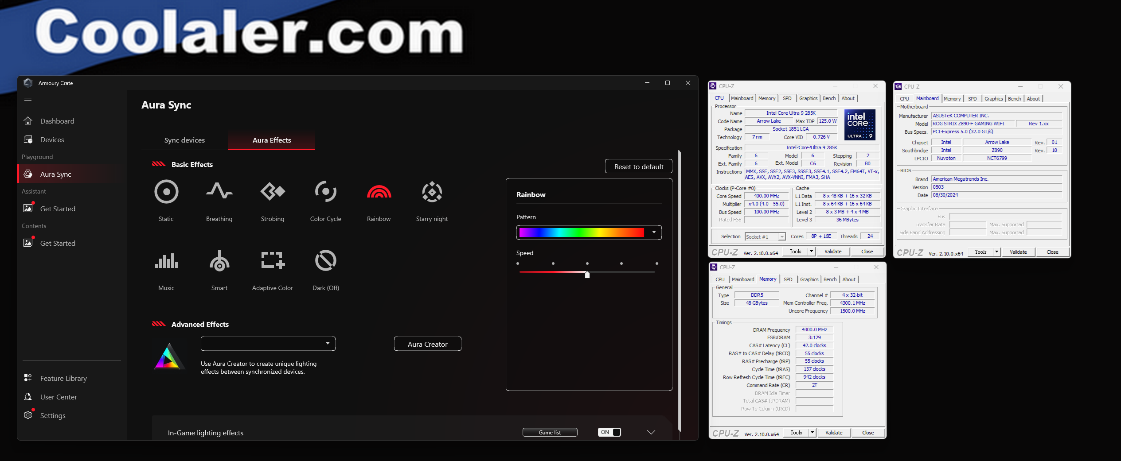Image resolution: width=1121 pixels, height=461 pixels.
Task: Choose the Adaptive Color effect icon
Action: pos(273,260)
